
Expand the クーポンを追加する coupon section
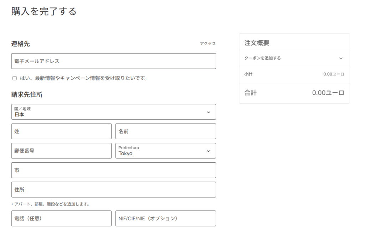coord(294,58)
